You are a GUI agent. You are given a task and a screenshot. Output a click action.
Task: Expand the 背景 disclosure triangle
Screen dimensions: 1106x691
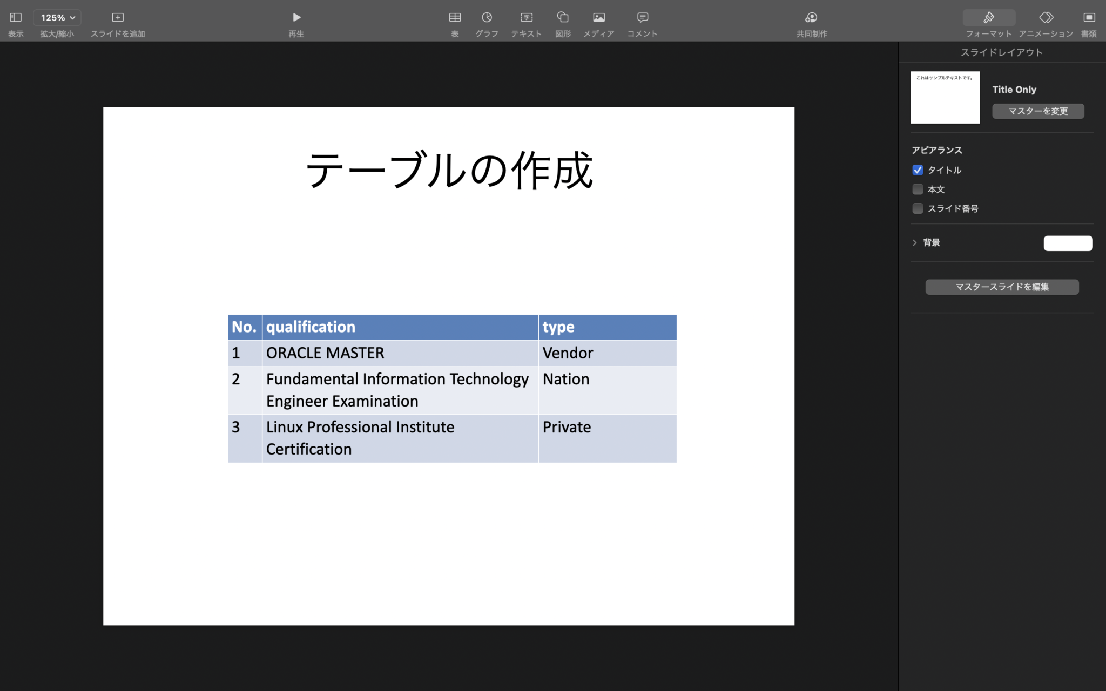(x=915, y=243)
